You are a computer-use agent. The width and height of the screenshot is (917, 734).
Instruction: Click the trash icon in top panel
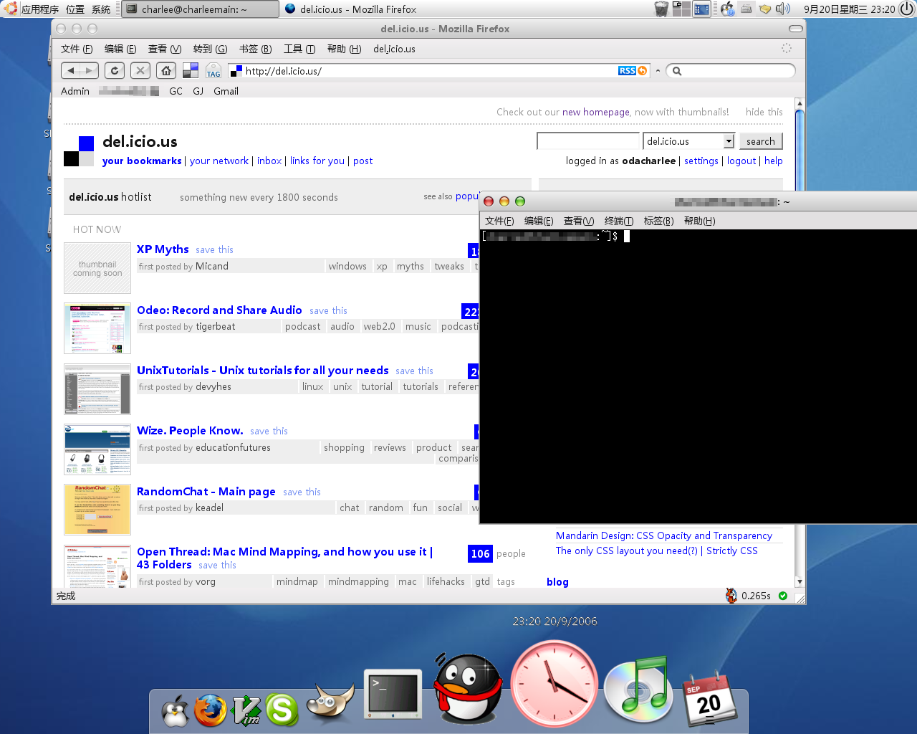pos(661,9)
